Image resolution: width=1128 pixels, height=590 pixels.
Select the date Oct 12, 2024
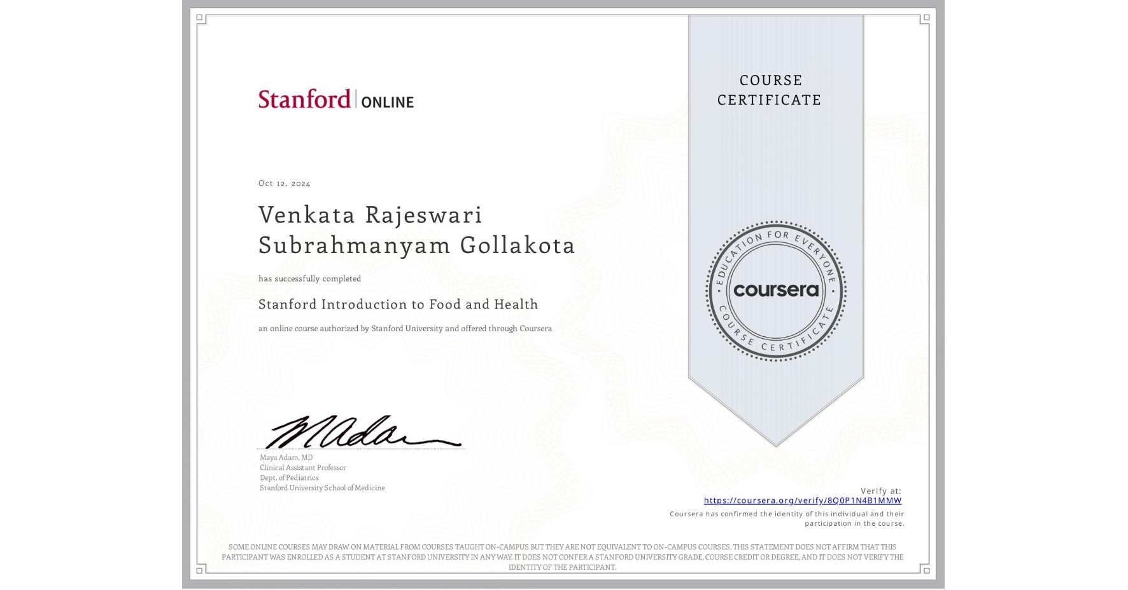[285, 183]
